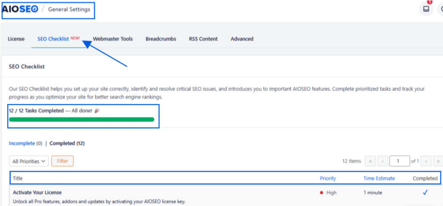This screenshot has height=206, width=443.
Task: Click the AIOSEO logo
Action: [20, 10]
